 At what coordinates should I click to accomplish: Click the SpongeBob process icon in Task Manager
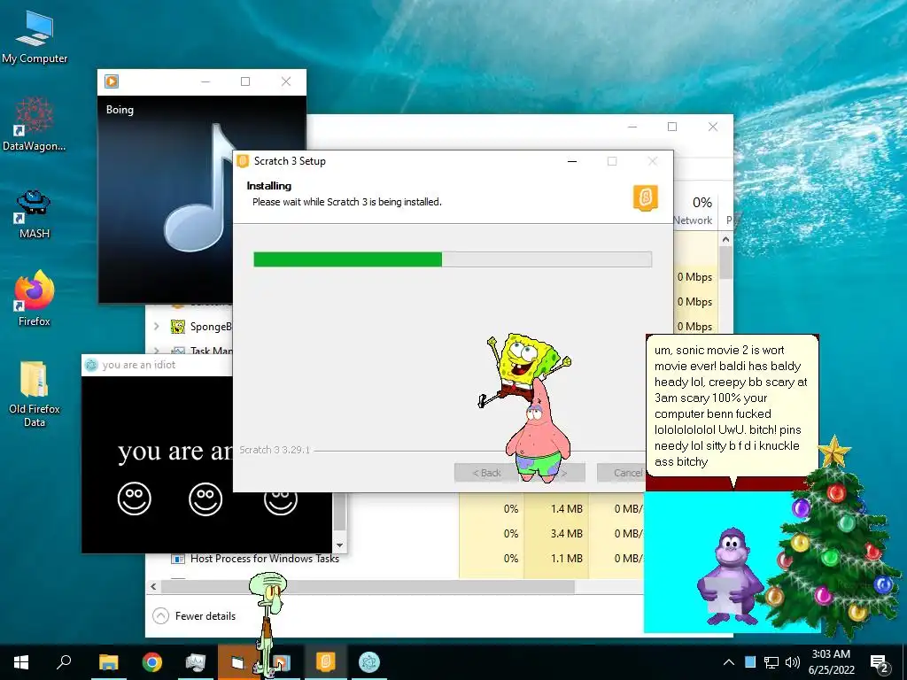point(177,327)
